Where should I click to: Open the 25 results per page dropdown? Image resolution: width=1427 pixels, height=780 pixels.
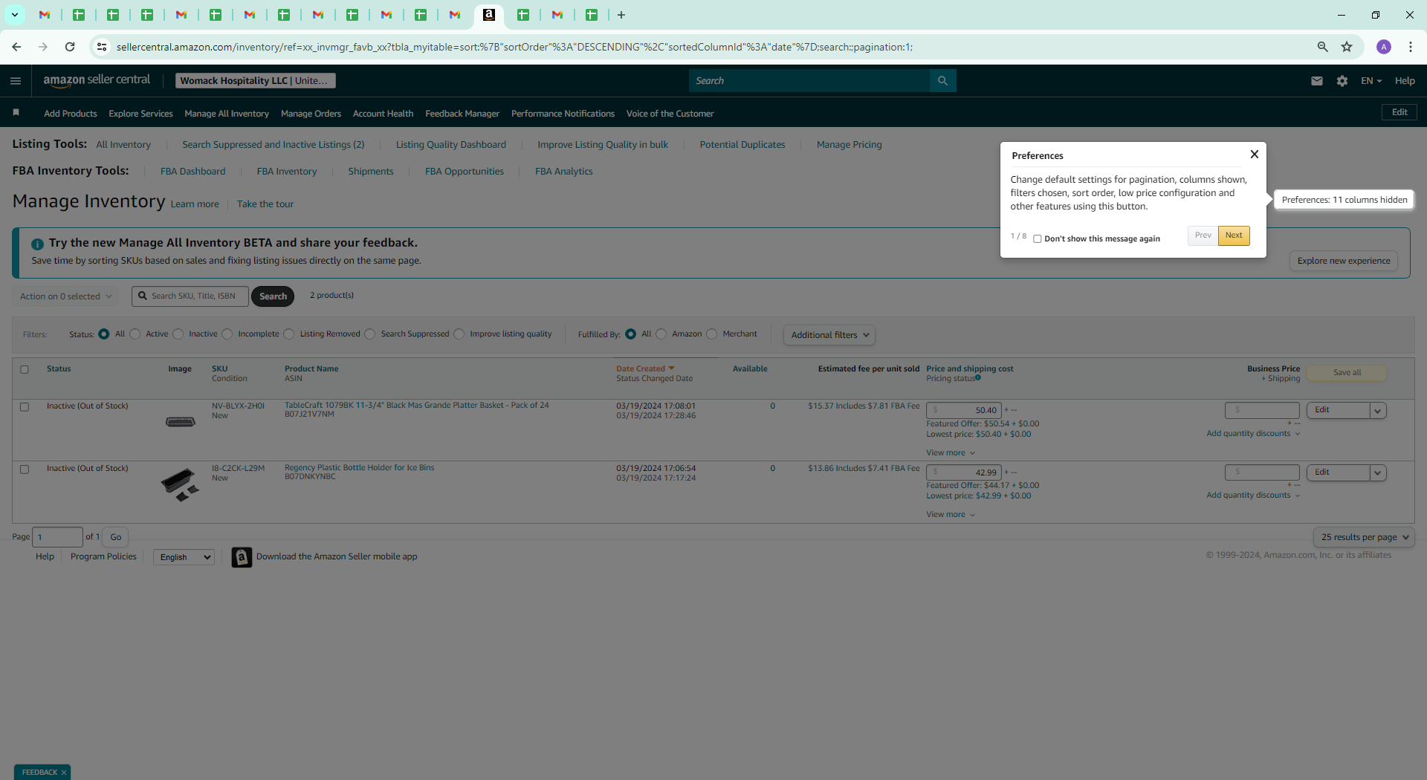[x=1364, y=537]
